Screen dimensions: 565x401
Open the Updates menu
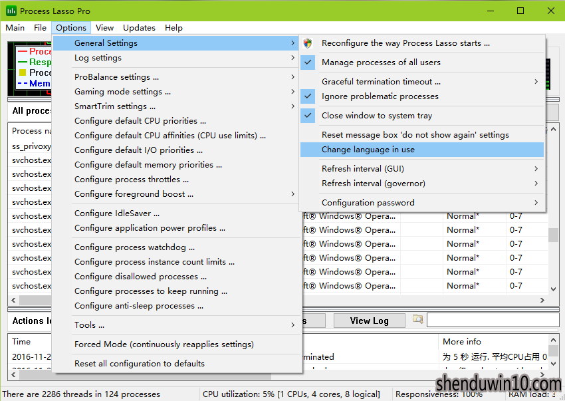pos(139,28)
